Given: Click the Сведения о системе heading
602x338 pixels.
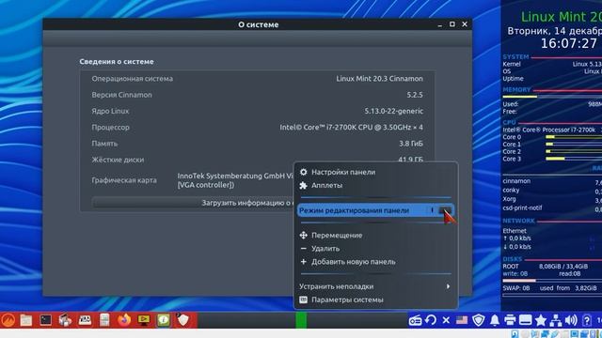Looking at the screenshot, I should [x=117, y=62].
